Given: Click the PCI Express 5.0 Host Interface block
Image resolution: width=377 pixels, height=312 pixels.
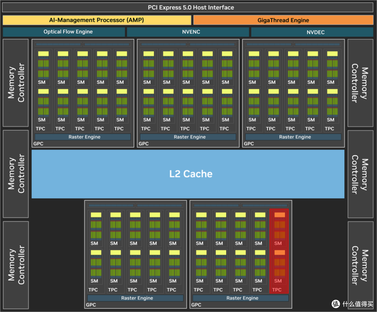Looking at the screenshot, I should click(x=188, y=7).
